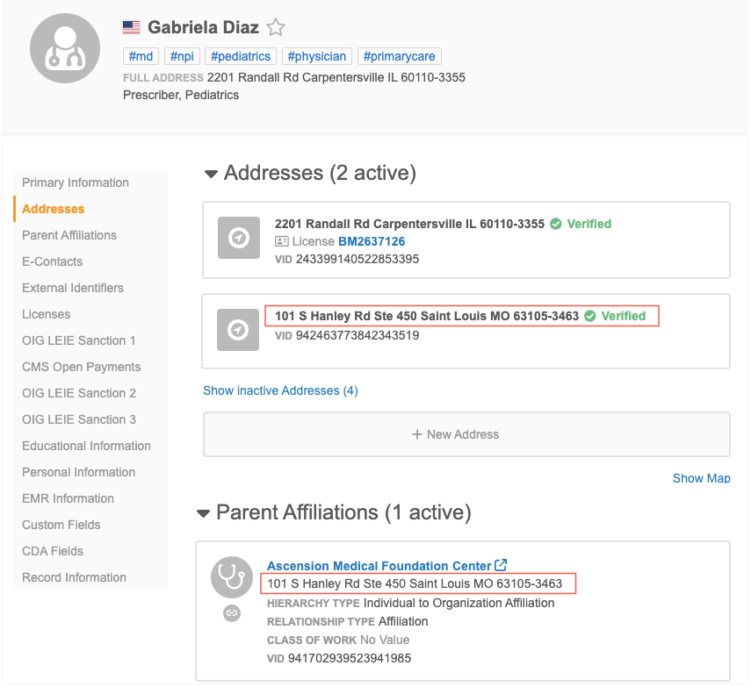Click the location icon for Randall Rd address
Screen dimensions: 751x687
[238, 238]
